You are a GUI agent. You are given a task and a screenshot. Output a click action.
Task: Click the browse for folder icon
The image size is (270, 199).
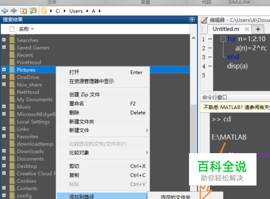[x=33, y=11]
